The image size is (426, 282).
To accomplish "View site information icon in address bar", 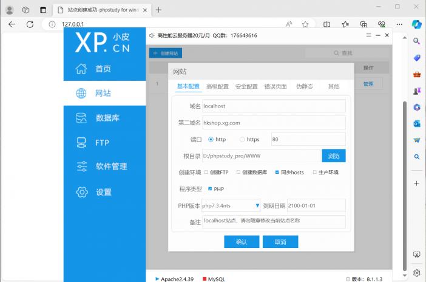I will point(52,24).
